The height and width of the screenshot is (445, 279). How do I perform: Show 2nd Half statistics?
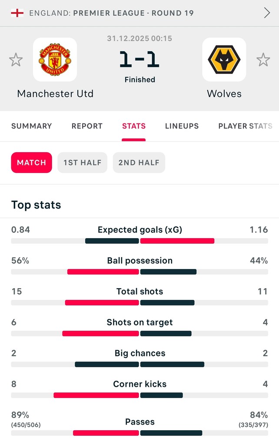(x=139, y=163)
